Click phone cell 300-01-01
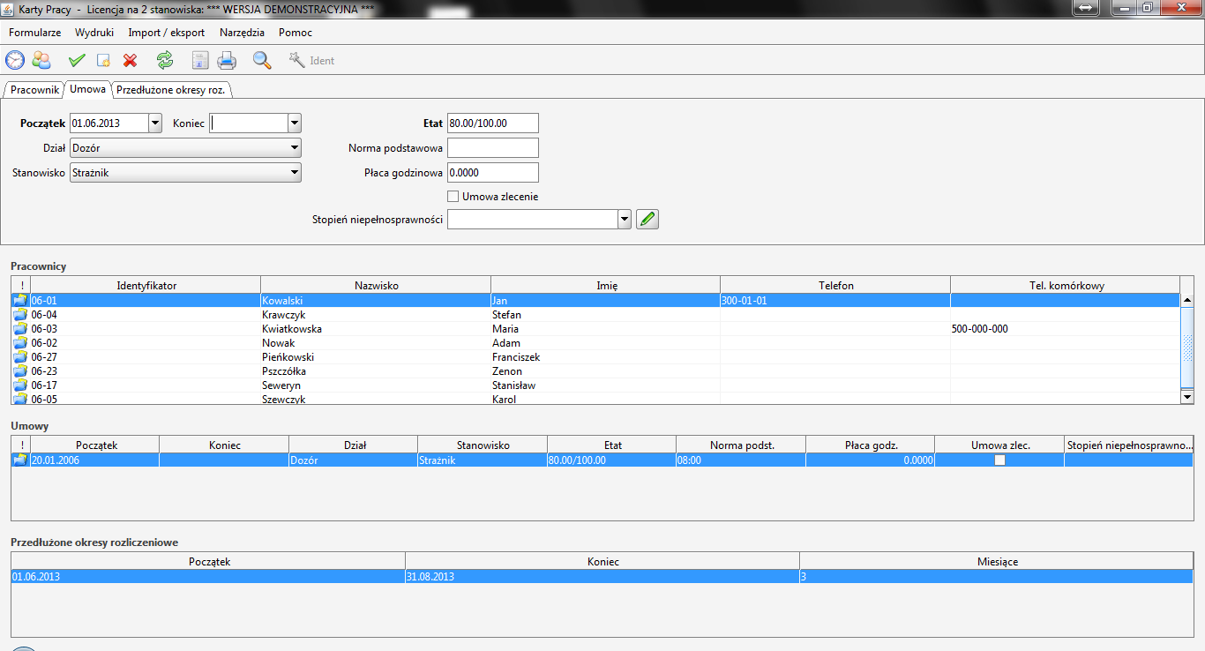This screenshot has height=651, width=1205. (835, 301)
